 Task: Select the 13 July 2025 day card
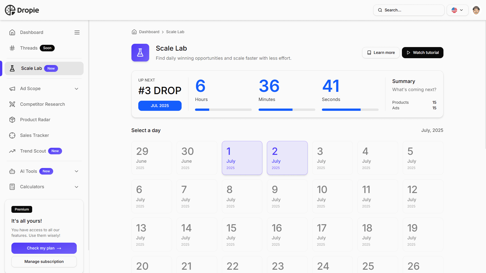(152, 235)
